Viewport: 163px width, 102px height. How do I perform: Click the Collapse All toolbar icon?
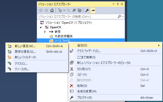click(x=74, y=11)
